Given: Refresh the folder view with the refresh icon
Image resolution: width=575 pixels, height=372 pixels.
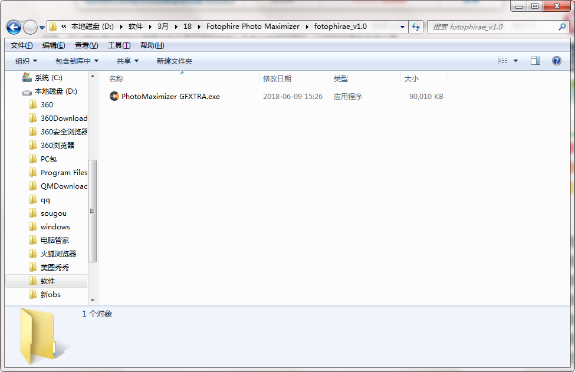Looking at the screenshot, I should coord(416,27).
